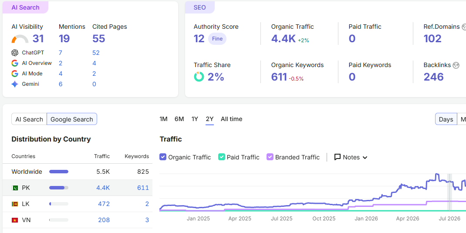Select the Worldwide country row

pyautogui.click(x=78, y=172)
